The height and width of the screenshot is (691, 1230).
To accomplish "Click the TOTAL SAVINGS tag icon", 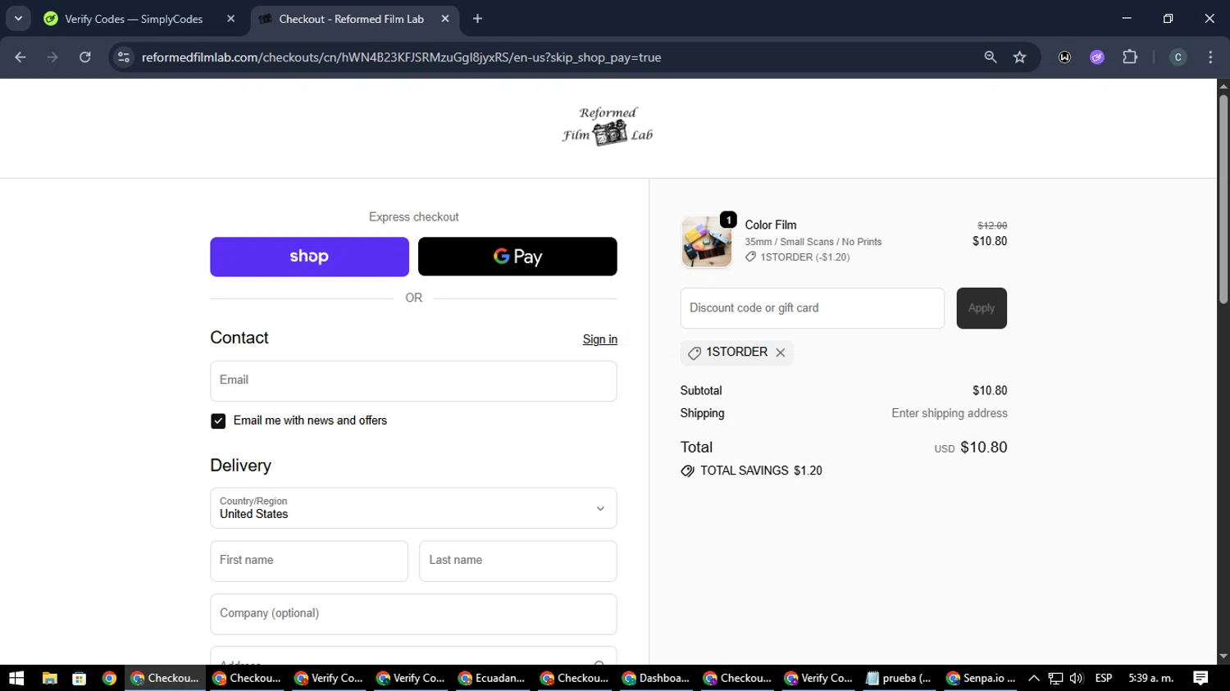I will pos(687,471).
